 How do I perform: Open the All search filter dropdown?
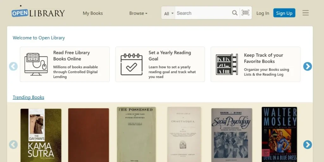169,14
